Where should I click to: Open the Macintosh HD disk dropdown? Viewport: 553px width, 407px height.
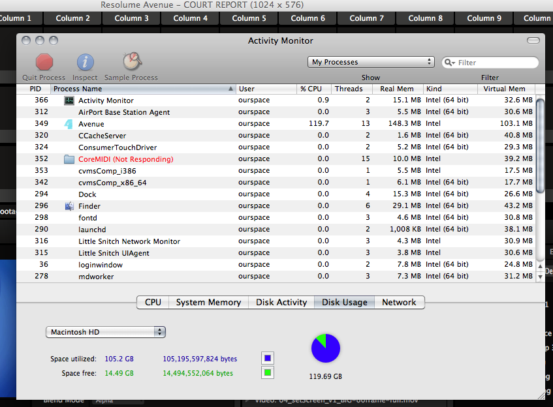pos(106,332)
